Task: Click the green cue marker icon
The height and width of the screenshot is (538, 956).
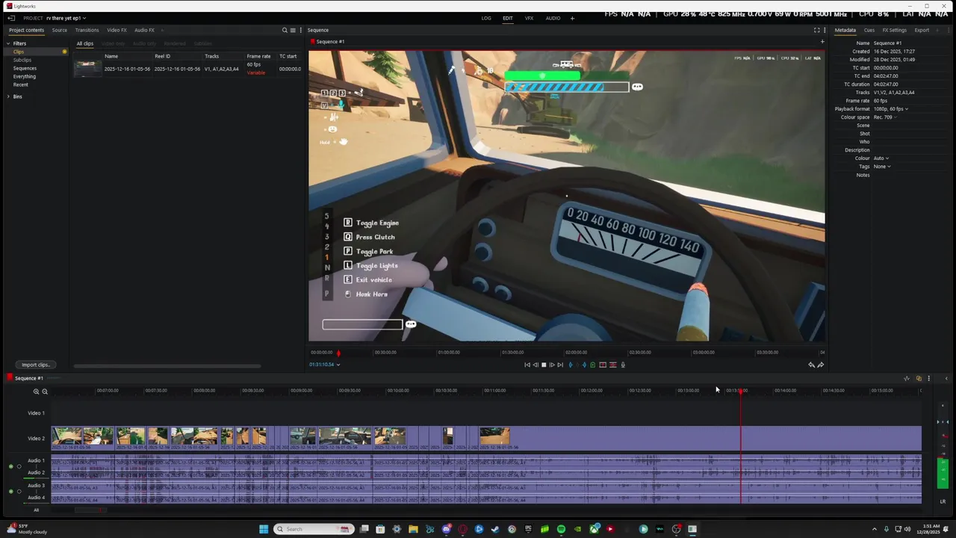Action: 593,365
